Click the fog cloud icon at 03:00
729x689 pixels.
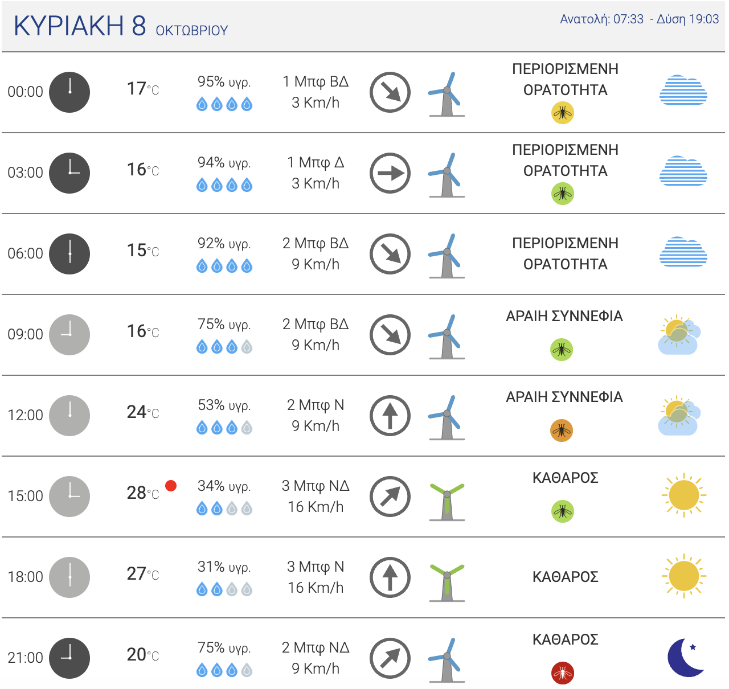click(683, 171)
